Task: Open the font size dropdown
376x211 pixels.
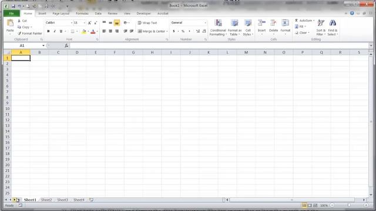Action: click(x=85, y=23)
